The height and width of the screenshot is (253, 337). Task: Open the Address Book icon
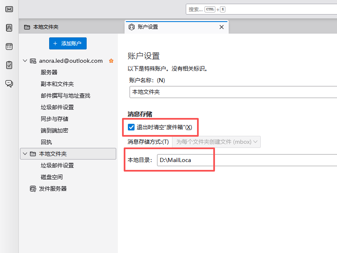click(x=9, y=28)
